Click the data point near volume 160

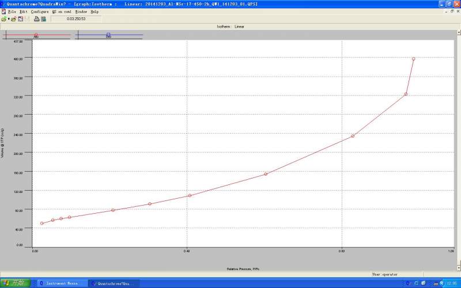266,174
